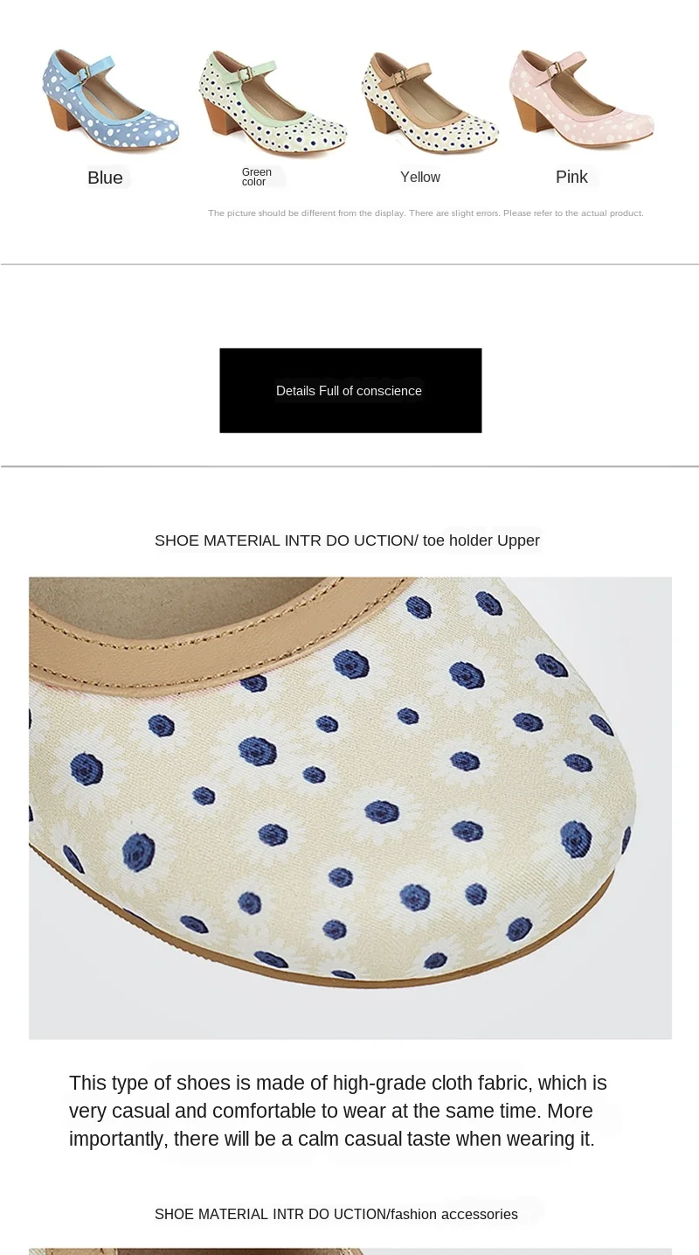Open the large toe close-up photo
Viewport: 699px width, 1255px height.
point(350,807)
